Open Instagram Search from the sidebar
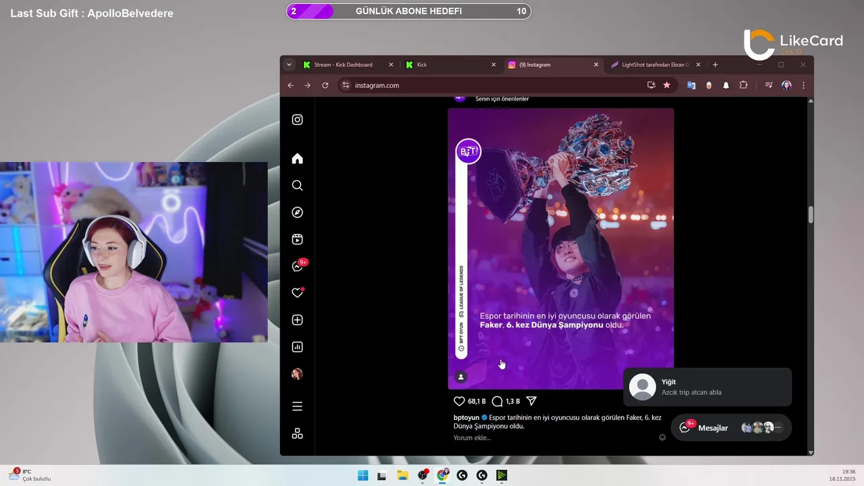The height and width of the screenshot is (486, 864). point(297,186)
